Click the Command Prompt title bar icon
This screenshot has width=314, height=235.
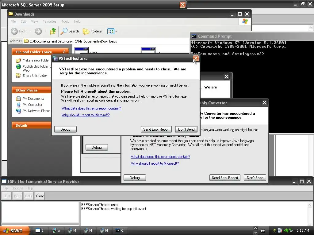(x=194, y=36)
